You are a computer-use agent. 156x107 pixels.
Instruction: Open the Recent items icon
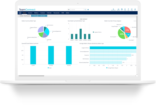[118, 10]
